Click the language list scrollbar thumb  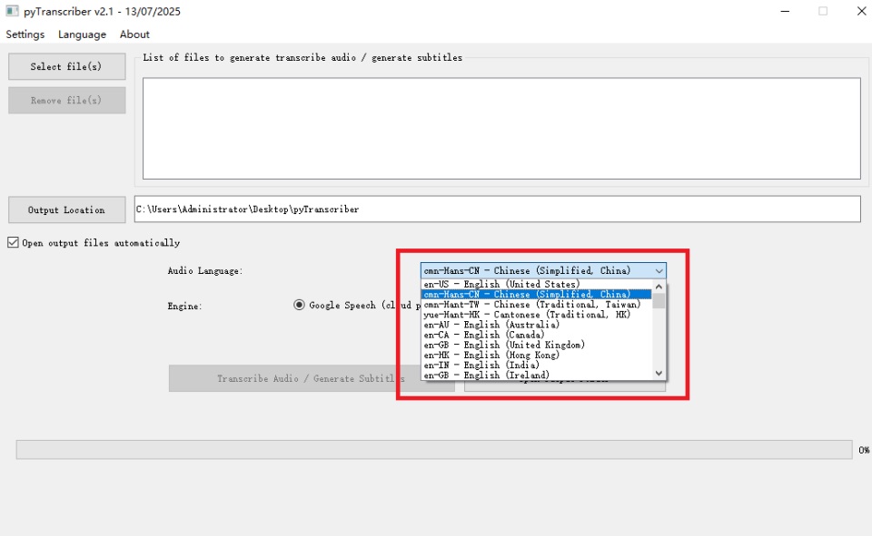(x=659, y=300)
